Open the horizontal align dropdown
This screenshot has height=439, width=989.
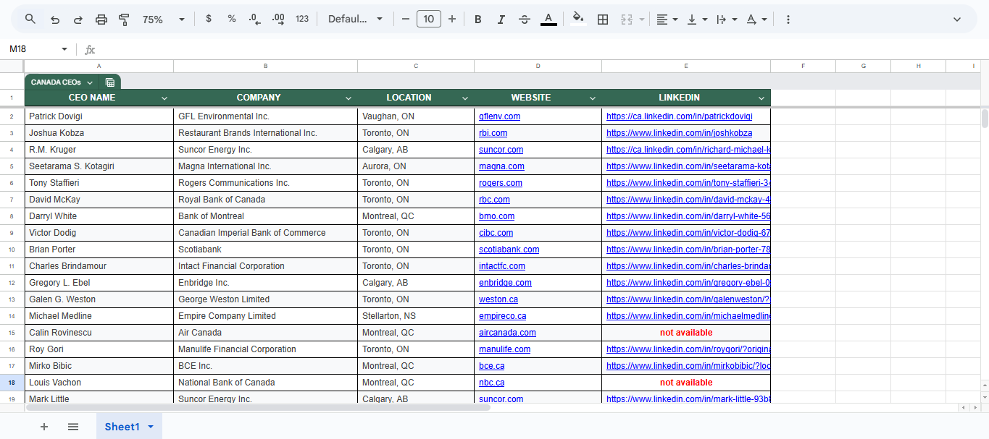667,20
